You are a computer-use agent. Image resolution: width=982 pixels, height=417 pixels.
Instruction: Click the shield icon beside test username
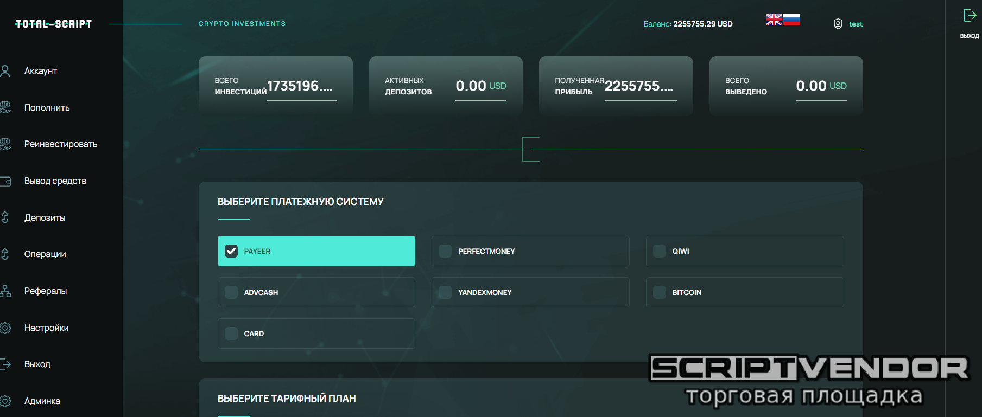click(838, 24)
